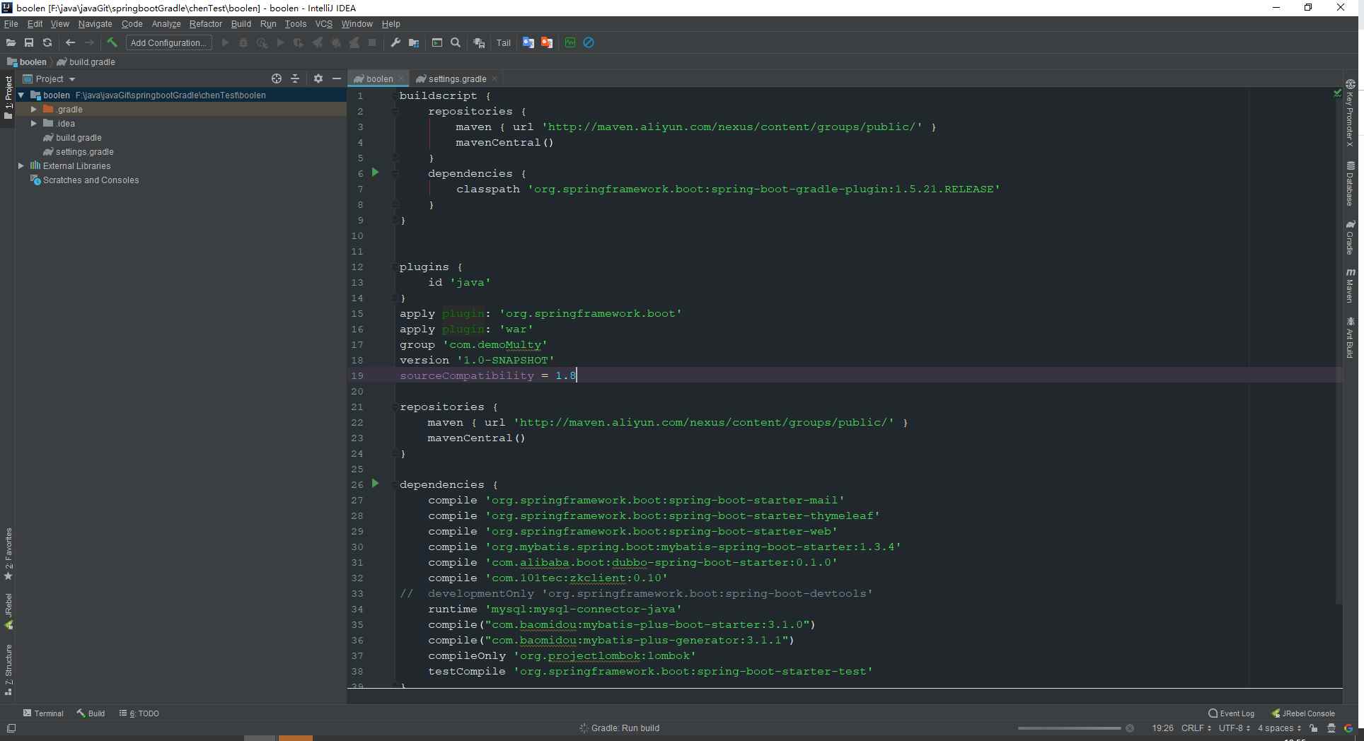Image resolution: width=1364 pixels, height=741 pixels.
Task: Open the JRebel left side tab
Action: coord(8,611)
